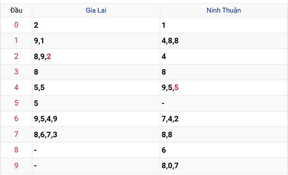Click the Gia Lai cell showing 8,6,7,3

96,134
